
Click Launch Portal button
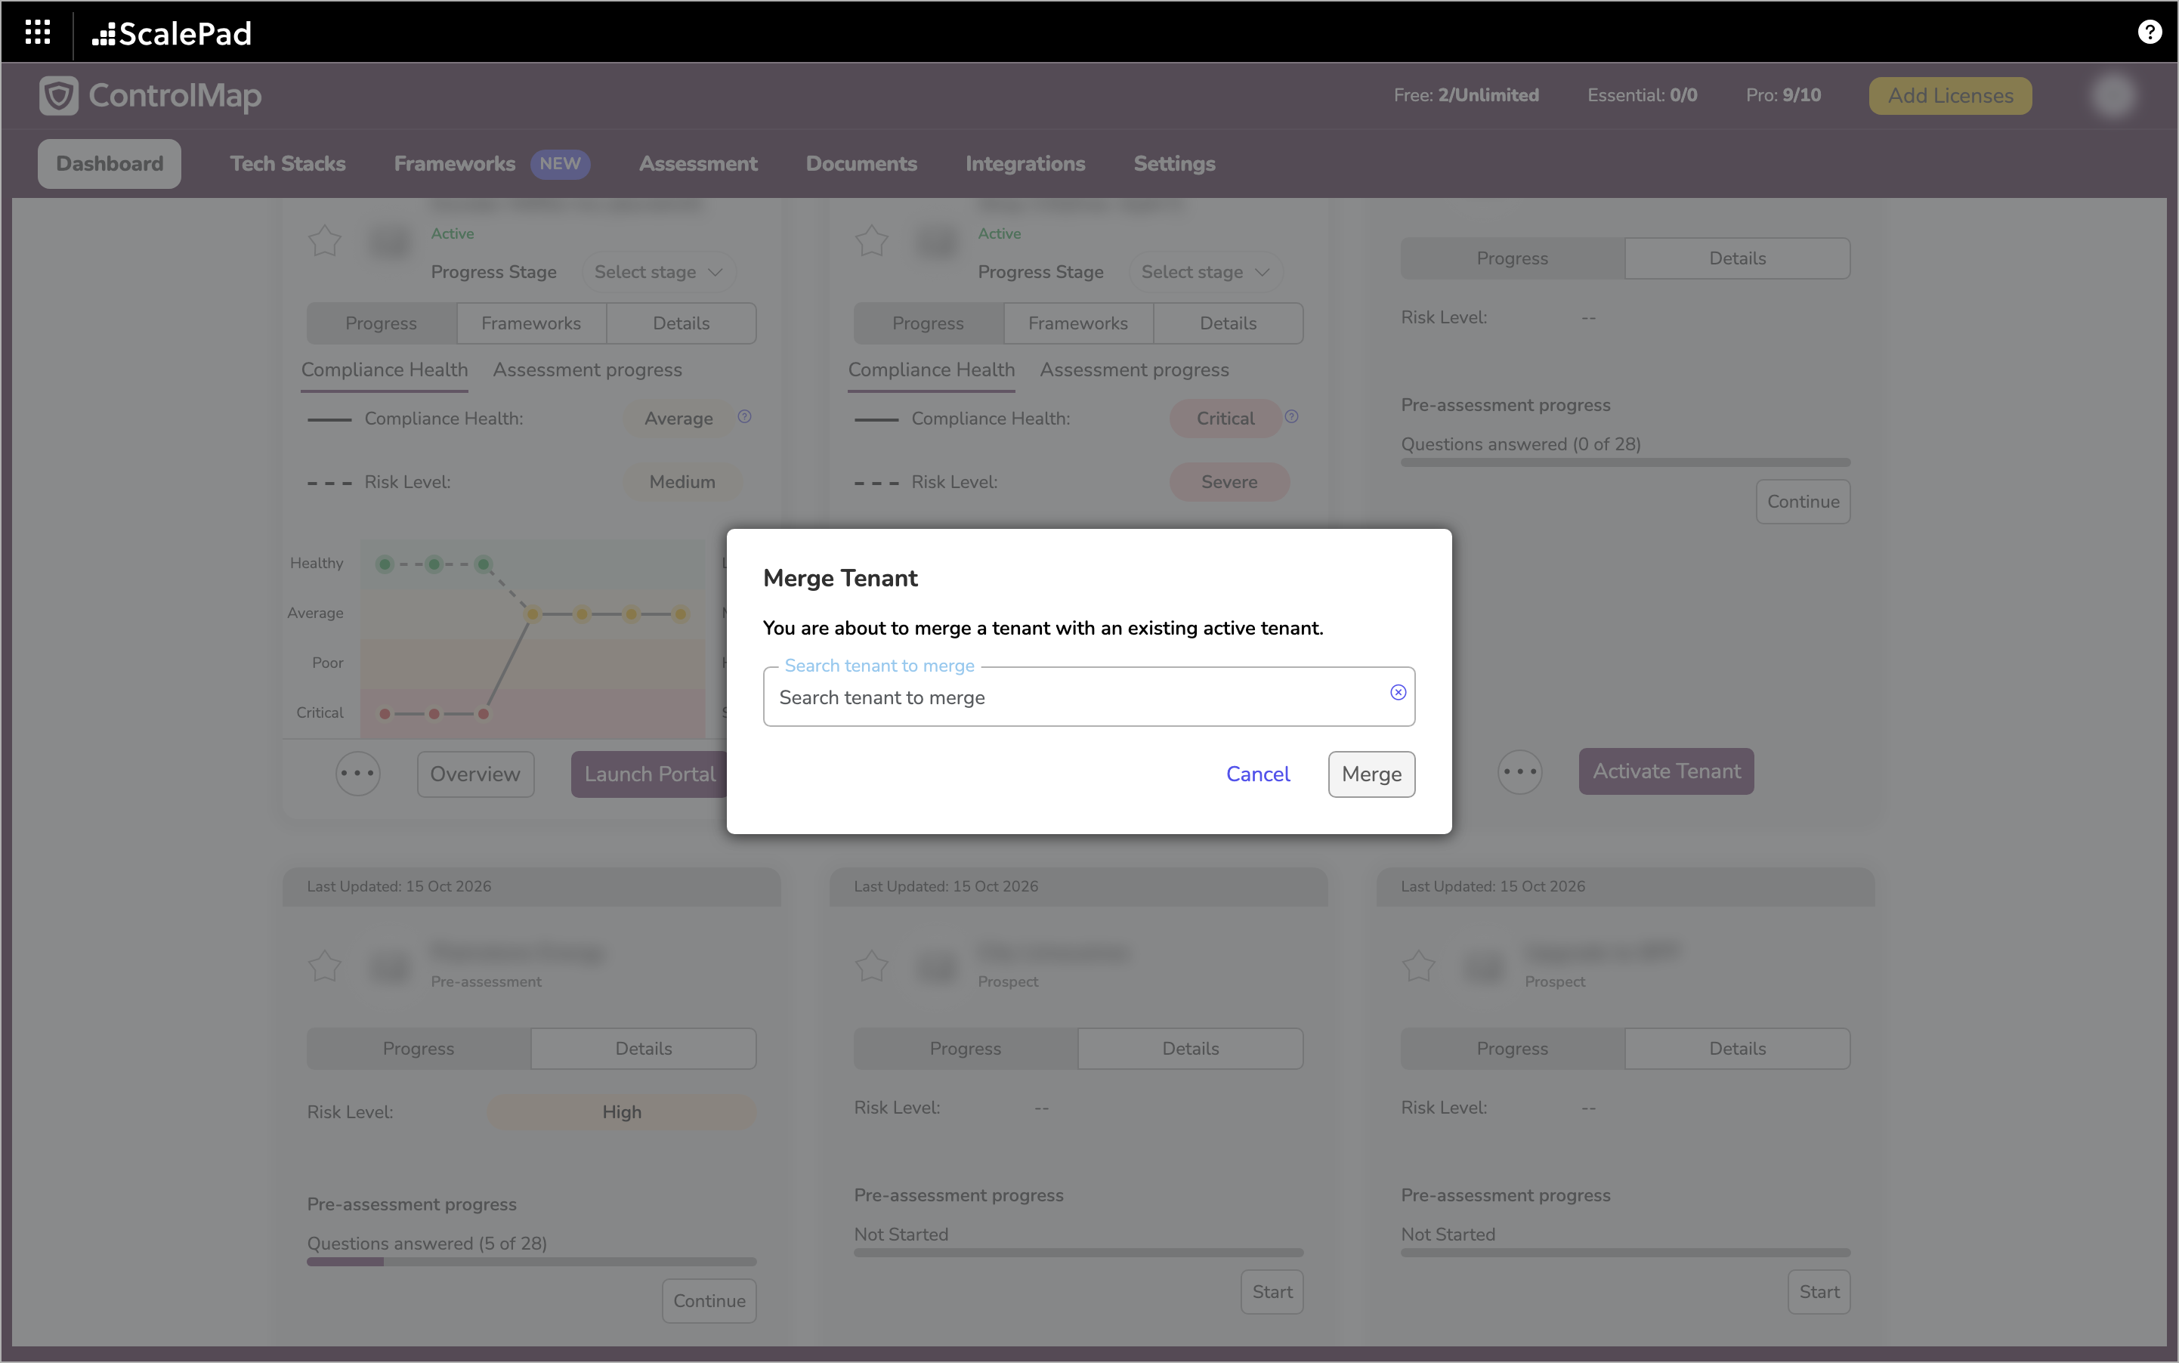pyautogui.click(x=649, y=774)
